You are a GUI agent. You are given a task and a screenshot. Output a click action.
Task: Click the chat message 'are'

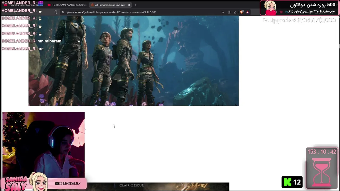[40, 49]
